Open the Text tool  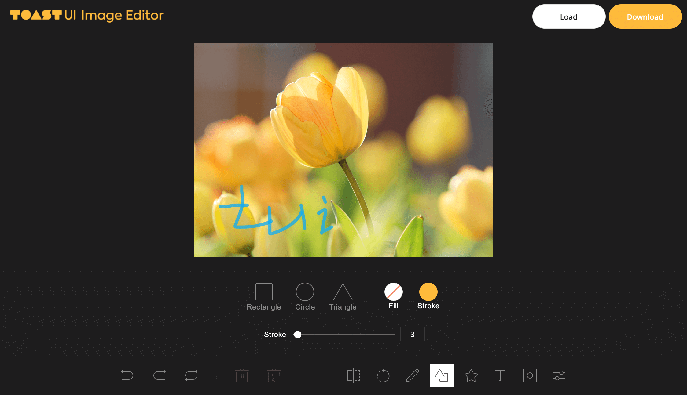click(500, 375)
